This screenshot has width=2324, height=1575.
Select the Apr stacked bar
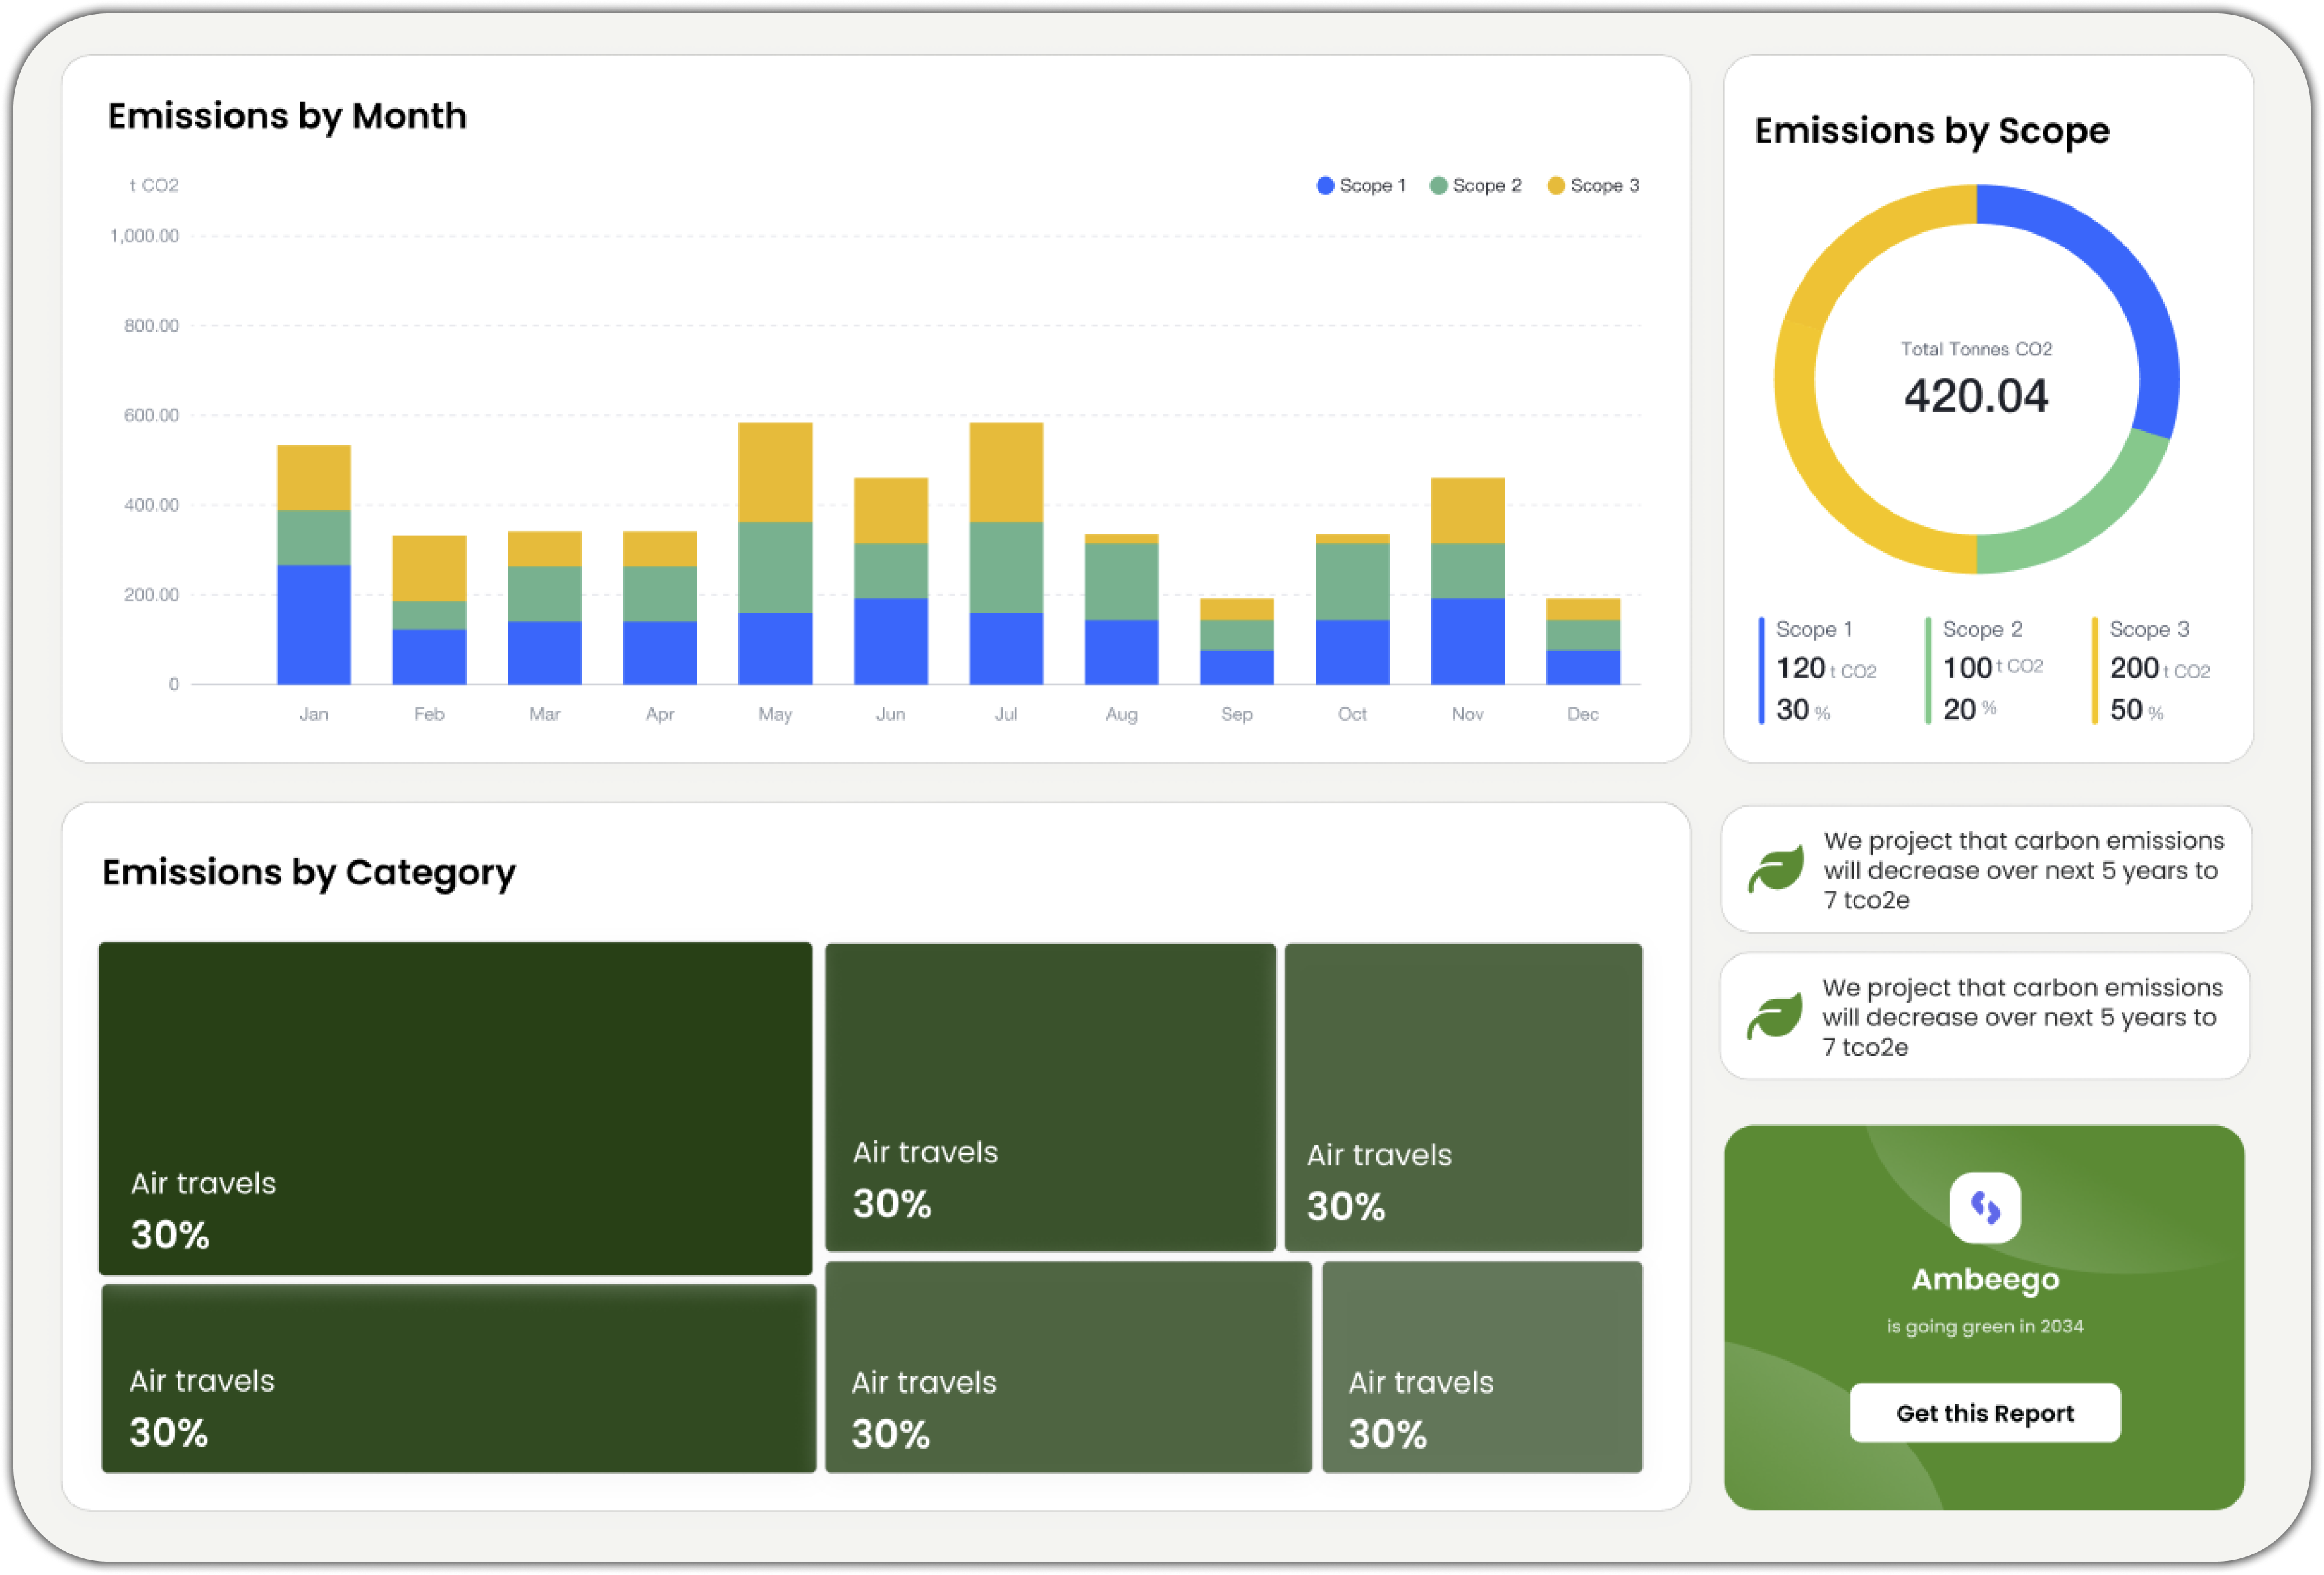pos(660,607)
